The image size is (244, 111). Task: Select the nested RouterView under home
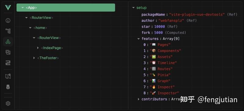(49, 38)
